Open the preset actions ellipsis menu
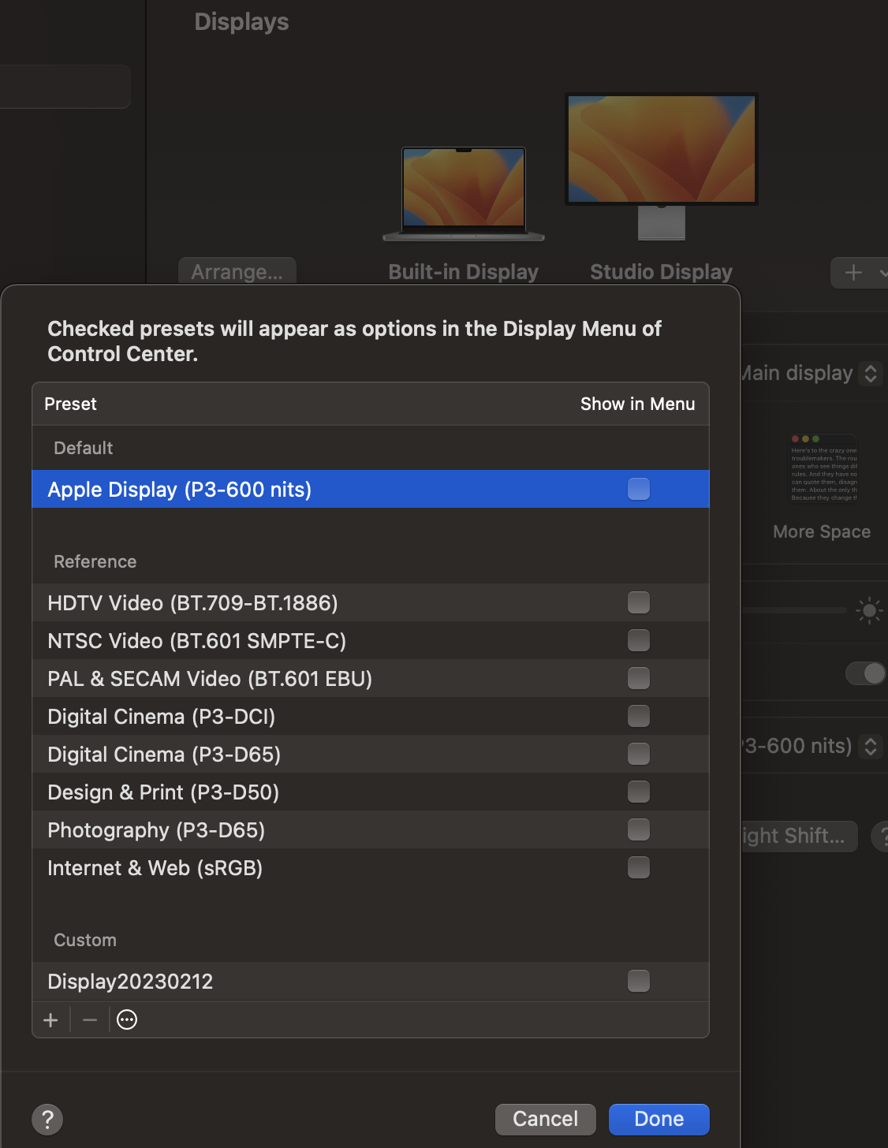Viewport: 888px width, 1148px height. pyautogui.click(x=127, y=1020)
